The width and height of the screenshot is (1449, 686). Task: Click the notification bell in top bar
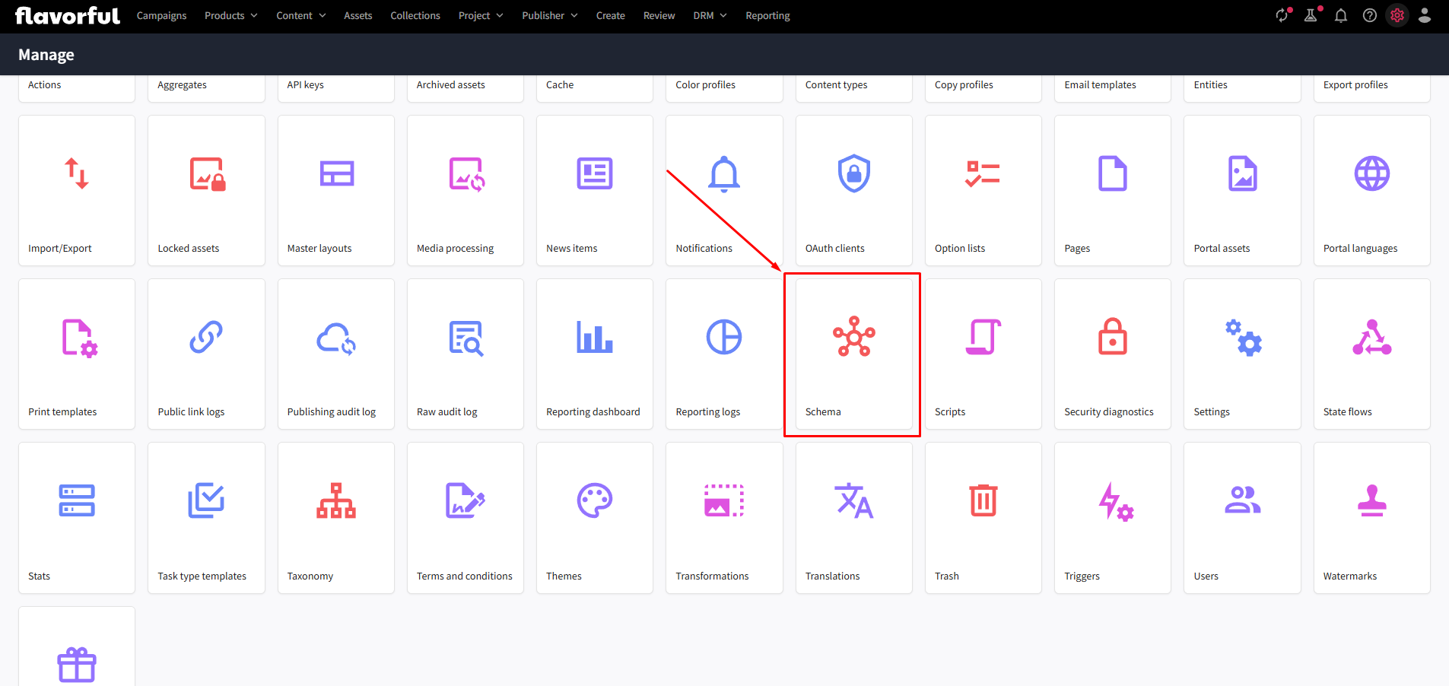1340,15
